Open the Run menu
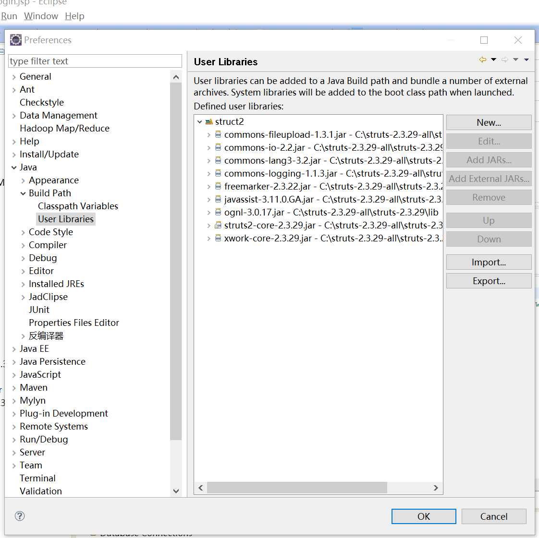This screenshot has height=538, width=539. click(9, 16)
